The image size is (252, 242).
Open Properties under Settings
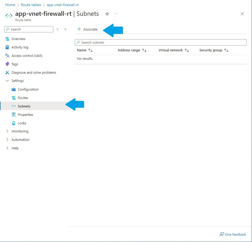(25, 115)
